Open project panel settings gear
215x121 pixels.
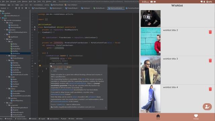click(26, 8)
